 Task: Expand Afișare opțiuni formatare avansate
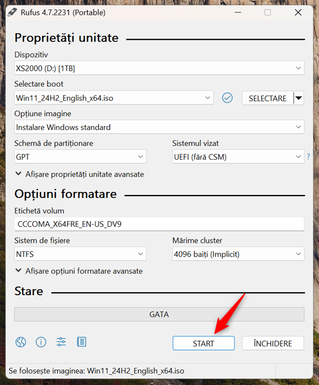79,271
